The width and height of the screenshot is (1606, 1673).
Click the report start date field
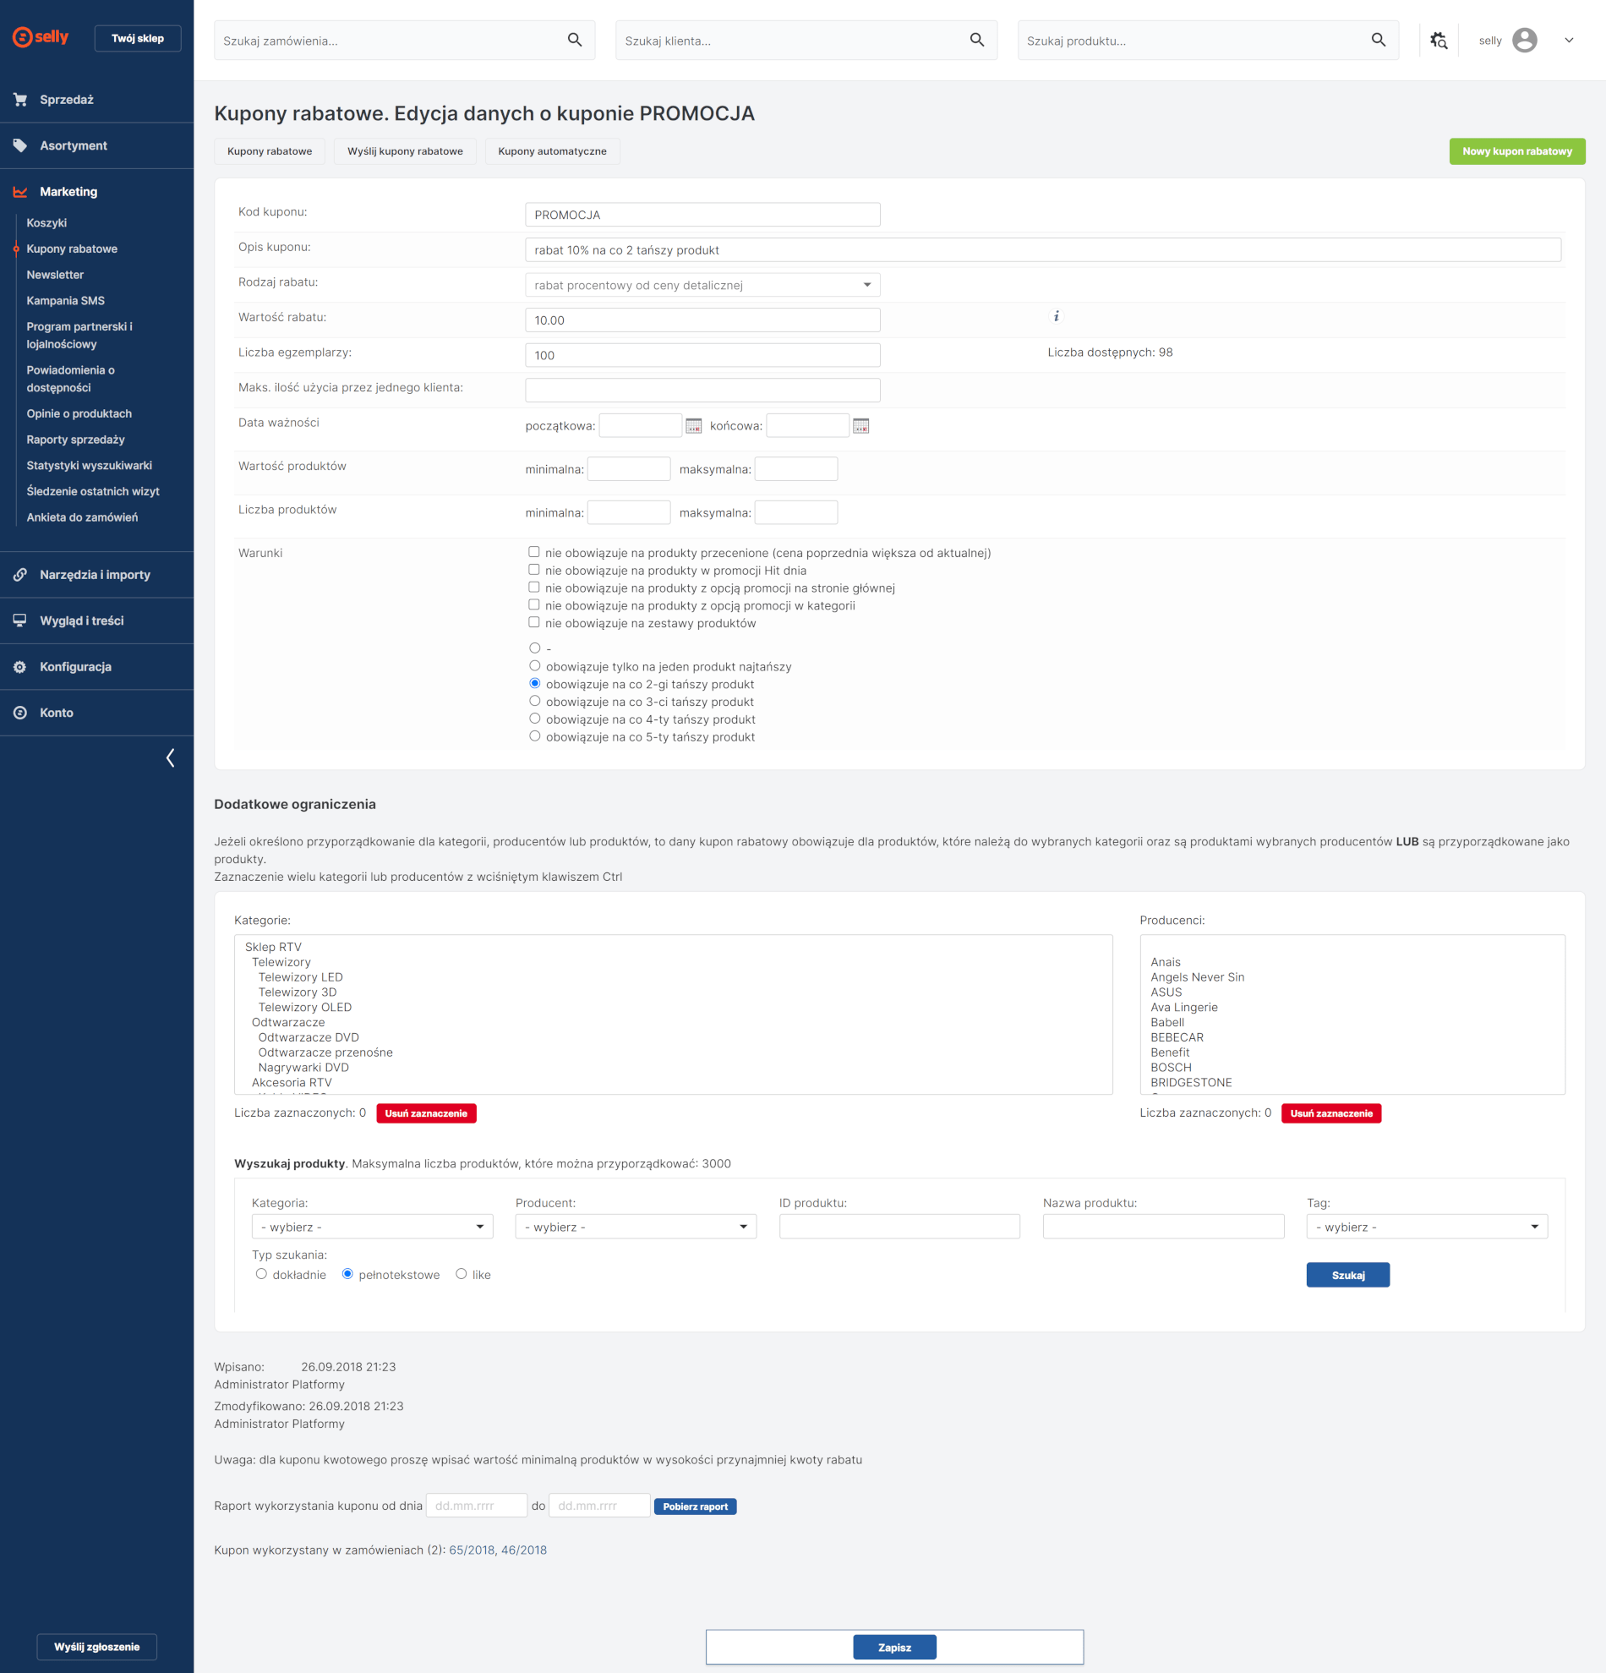[476, 1506]
